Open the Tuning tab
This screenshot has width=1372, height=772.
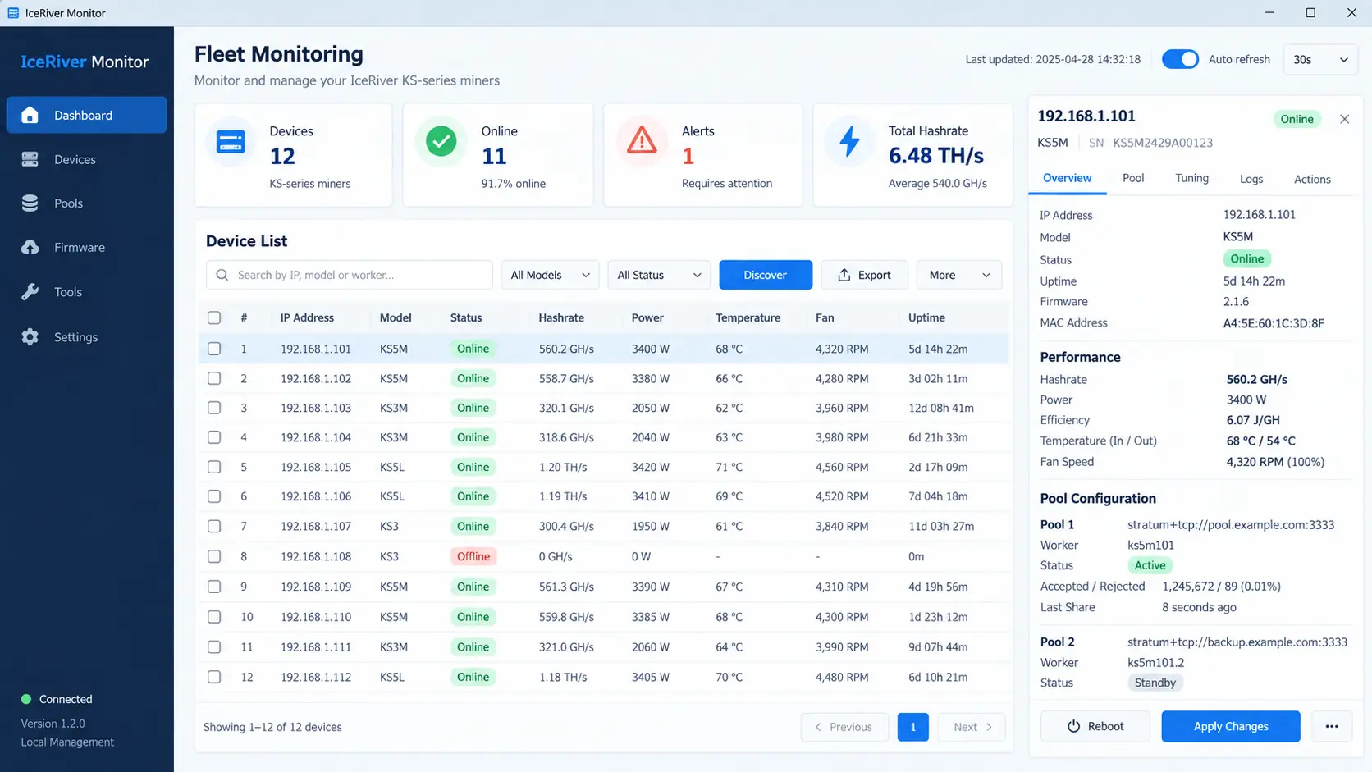click(1191, 178)
